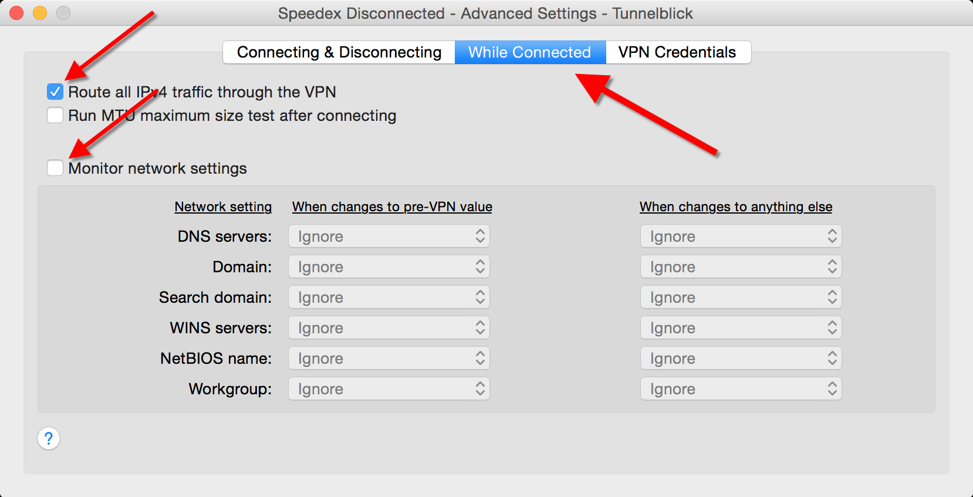The width and height of the screenshot is (973, 497).
Task: Switch to VPN Credentials tab
Action: (677, 52)
